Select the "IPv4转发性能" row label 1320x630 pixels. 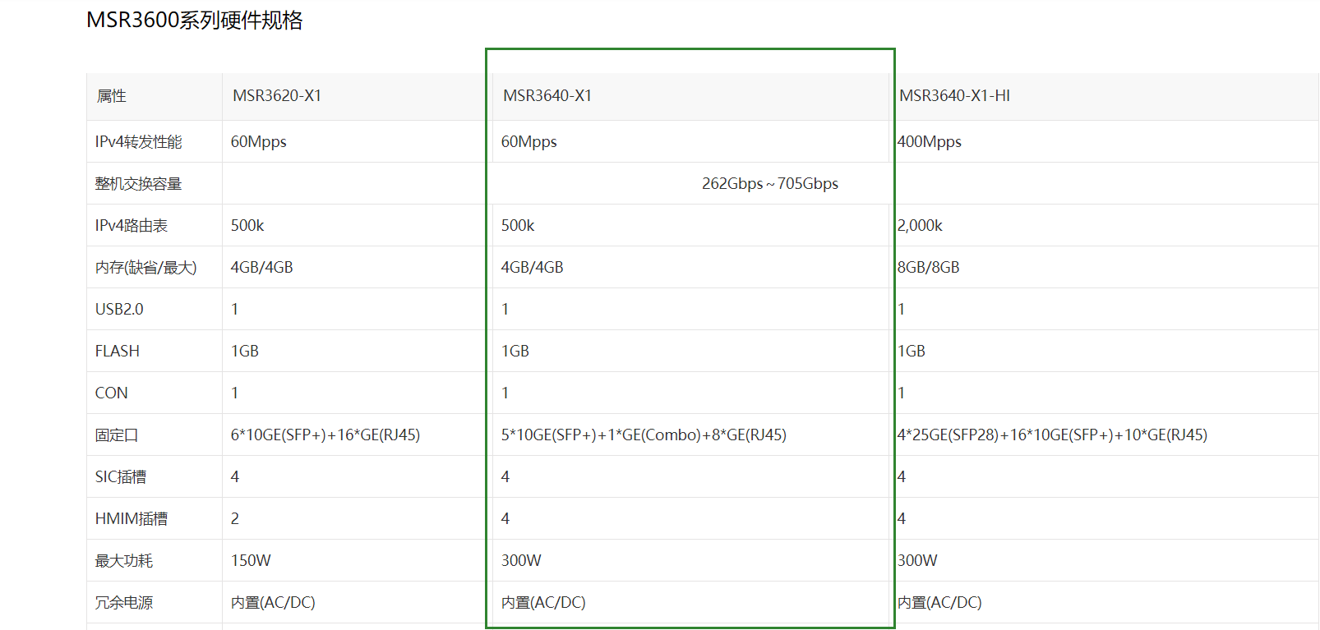point(139,142)
